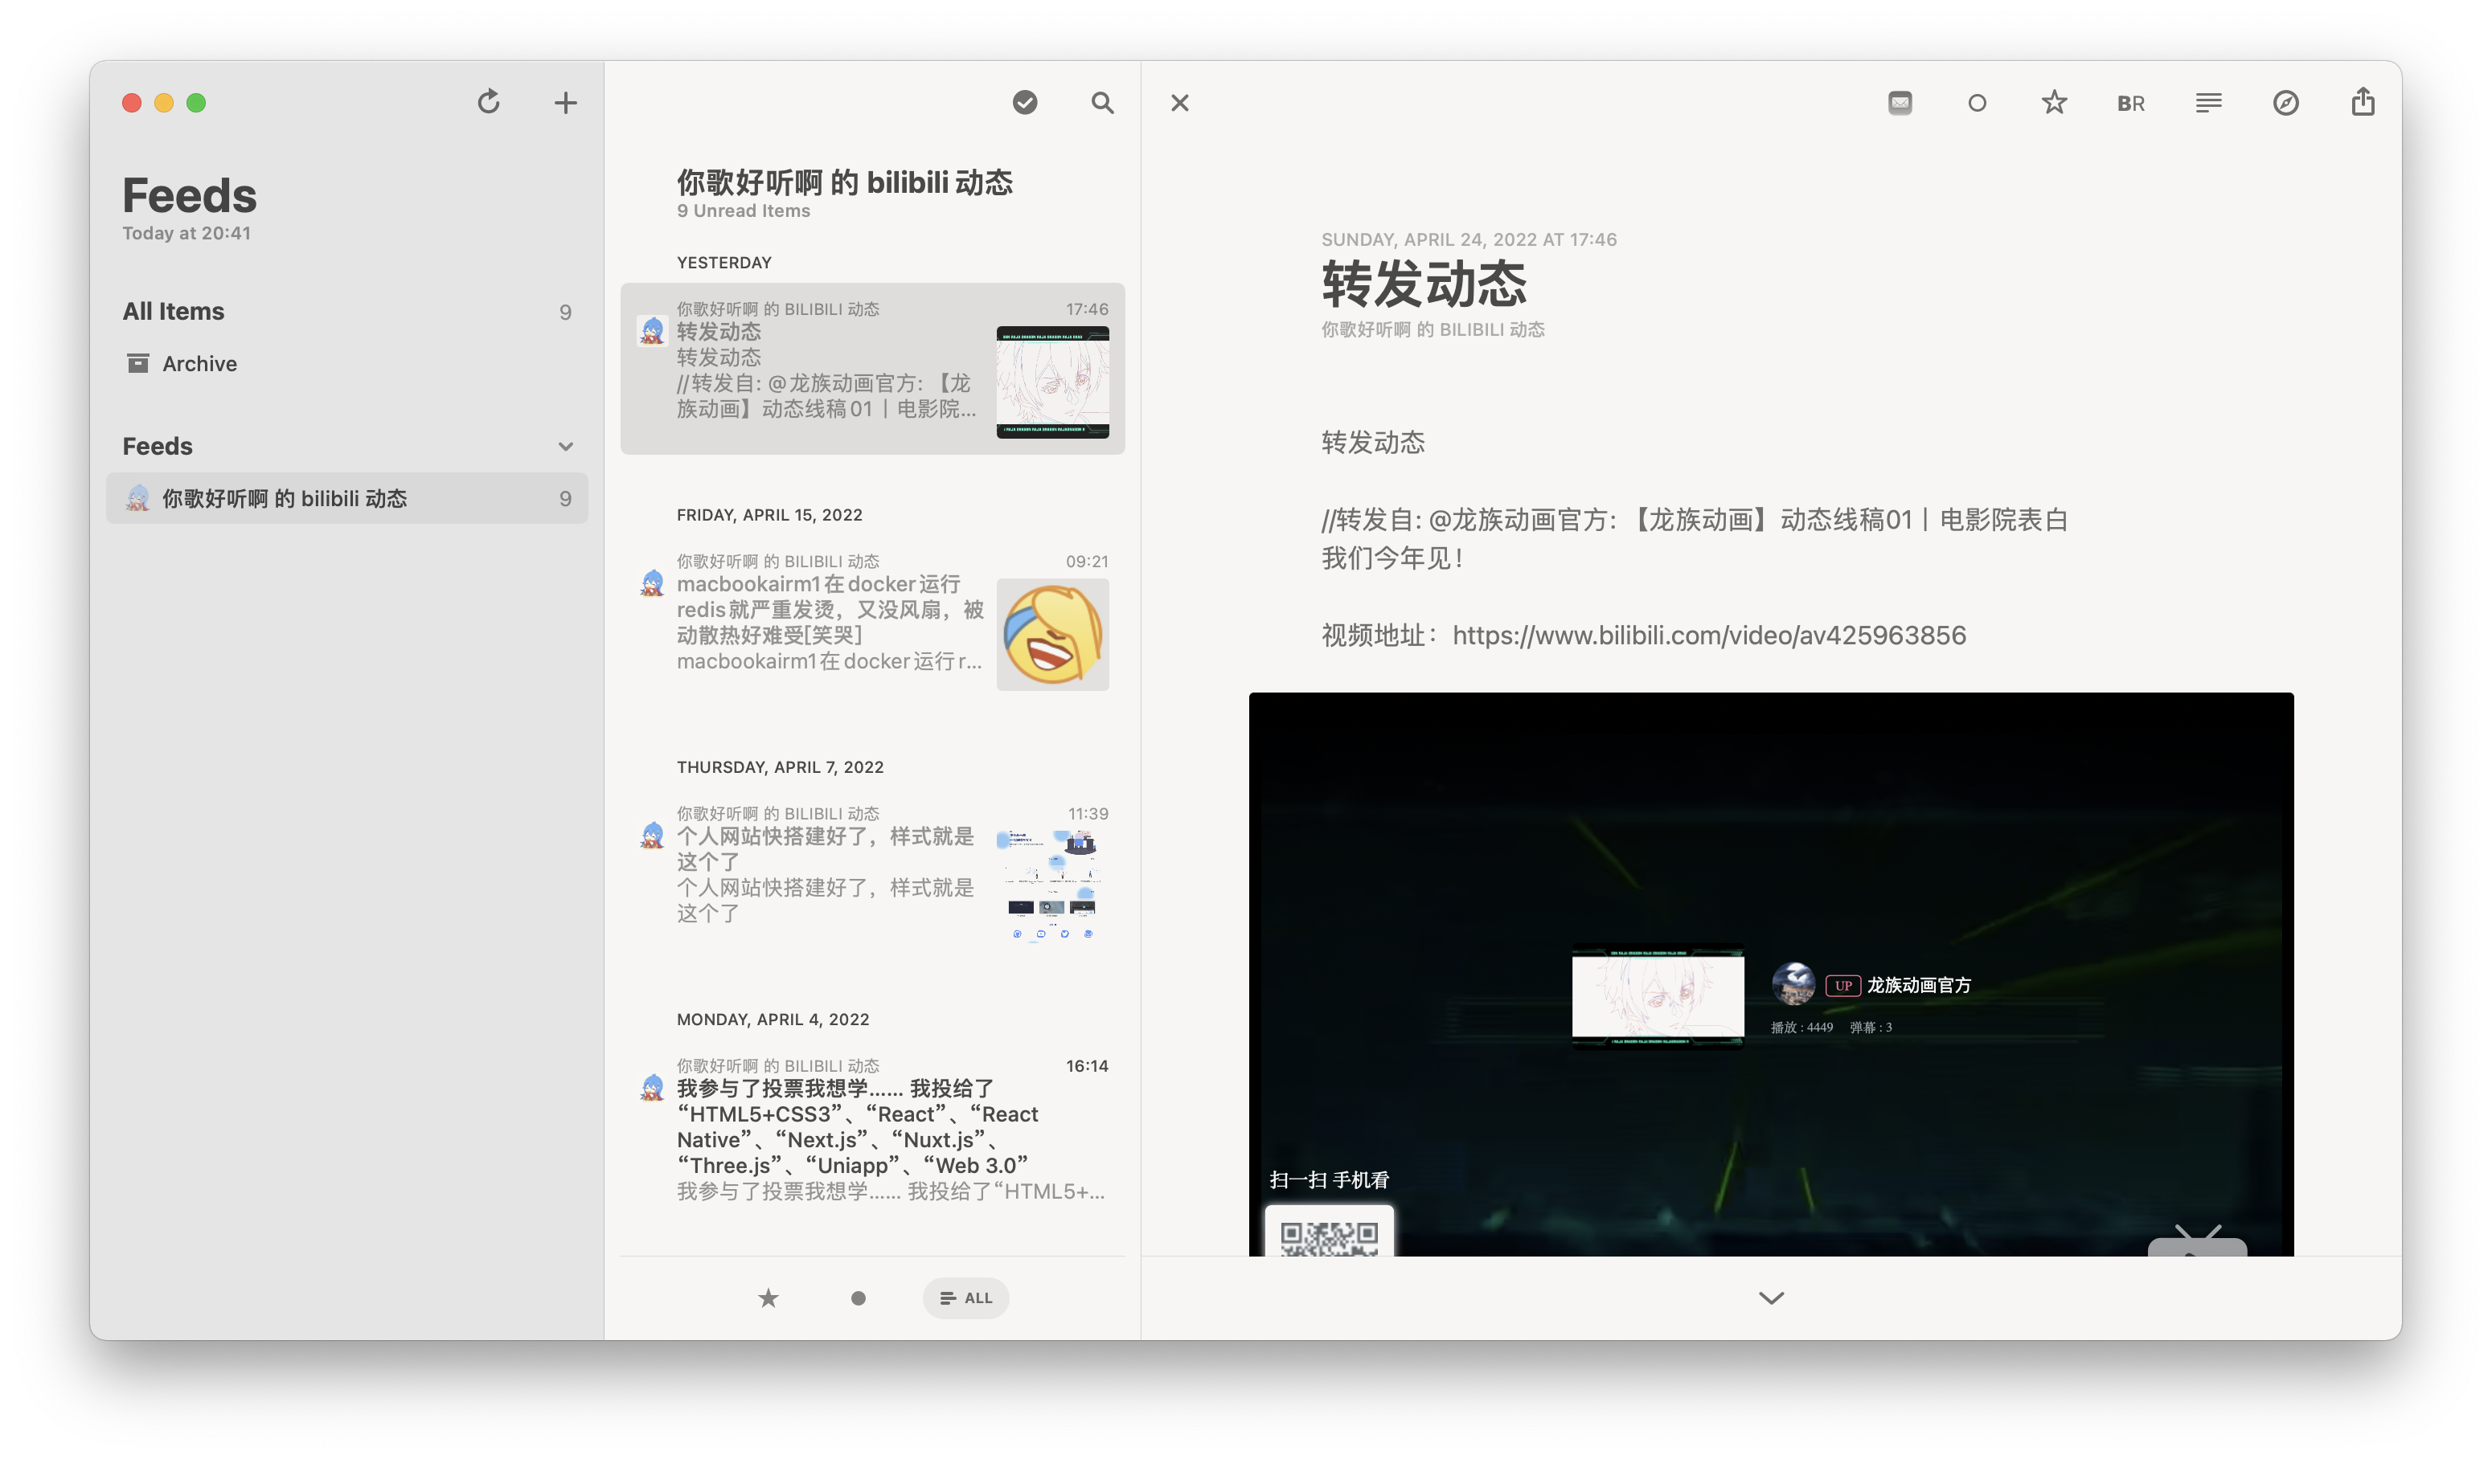The image size is (2492, 1459).
Task: Open the Archive folder
Action: [199, 364]
